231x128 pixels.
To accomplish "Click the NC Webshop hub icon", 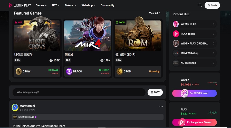I will [x=176, y=63].
